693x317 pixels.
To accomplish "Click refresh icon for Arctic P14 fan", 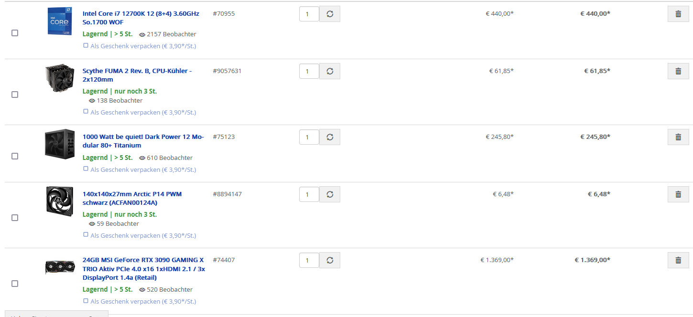I will [x=330, y=194].
